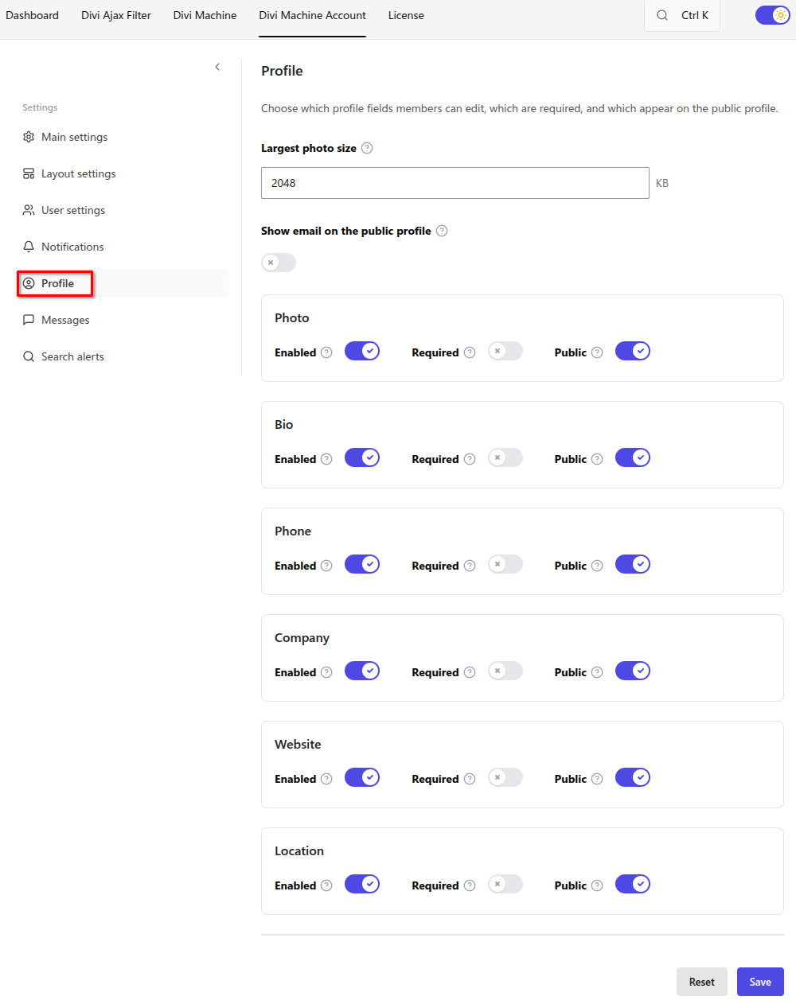Screen dimensions: 796x1004
Task: Switch to Divi Ajax Filter tab
Action: (116, 15)
